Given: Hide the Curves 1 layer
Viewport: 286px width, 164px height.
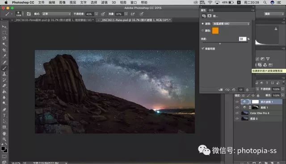Looking at the screenshot, I should tap(237, 107).
